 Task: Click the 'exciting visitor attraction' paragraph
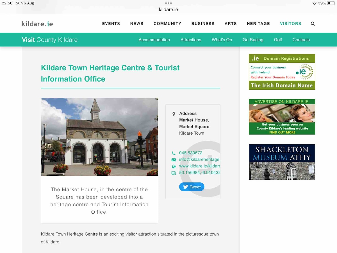130,238
